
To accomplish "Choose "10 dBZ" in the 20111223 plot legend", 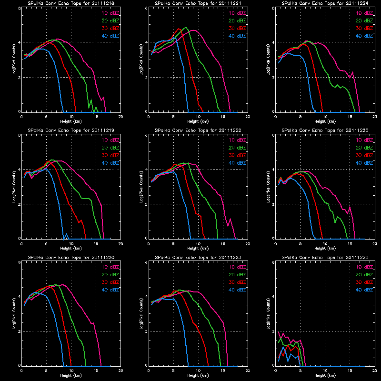I will point(237,267).
